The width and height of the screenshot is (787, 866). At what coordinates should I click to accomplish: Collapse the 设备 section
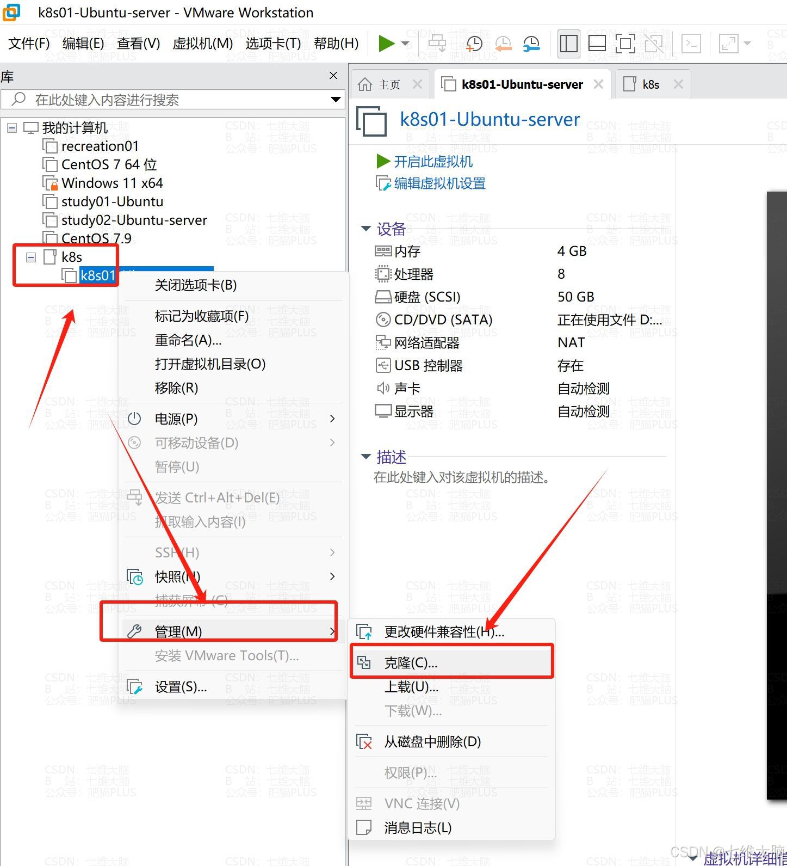(366, 229)
